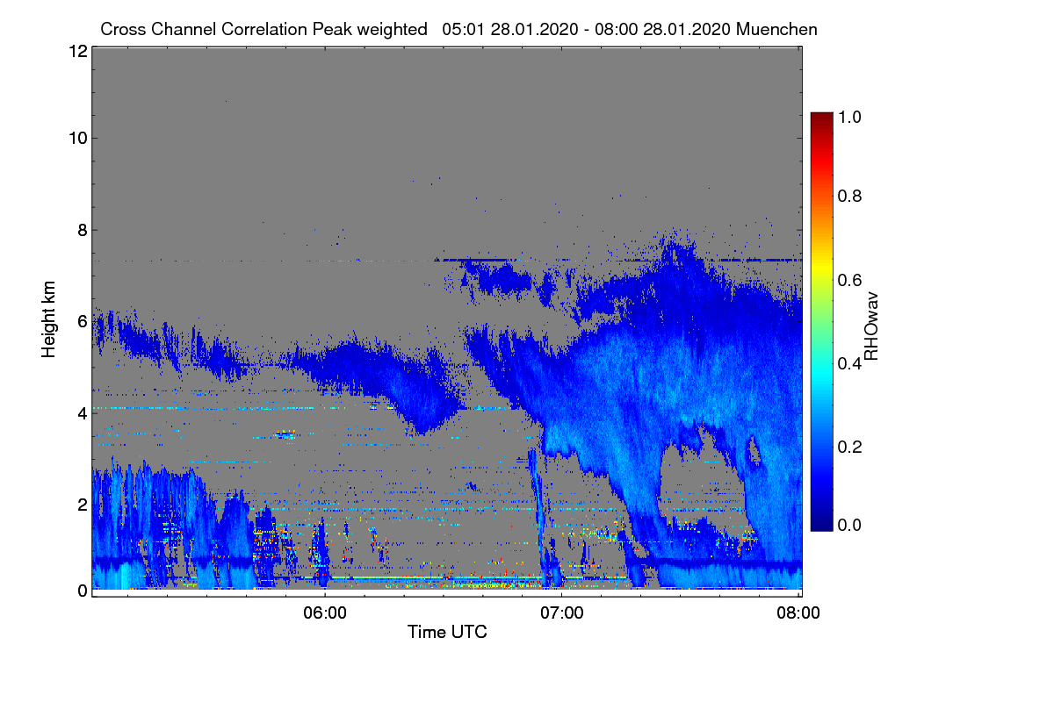The width and height of the screenshot is (1054, 702).
Task: Click the colorbar value label 0.0
Action: click(848, 525)
